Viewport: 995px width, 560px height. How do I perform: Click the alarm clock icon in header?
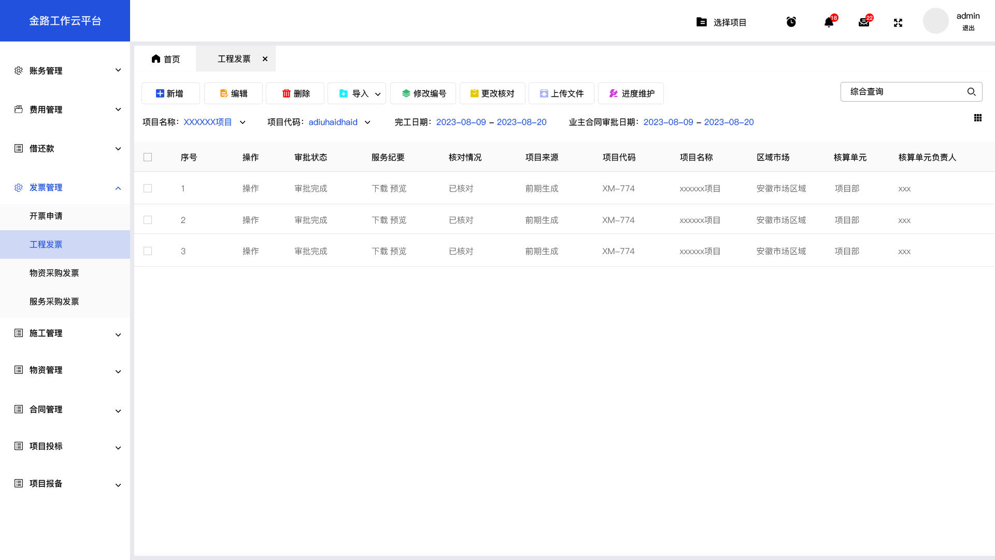(x=791, y=22)
